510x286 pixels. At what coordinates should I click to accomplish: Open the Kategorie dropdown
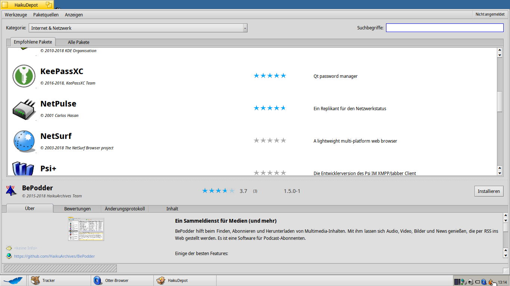coord(138,28)
